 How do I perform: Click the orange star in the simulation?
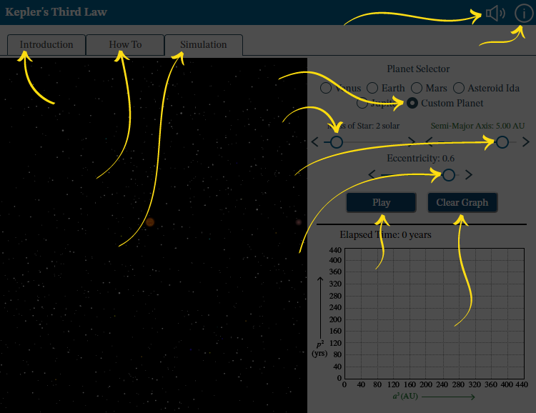(150, 222)
